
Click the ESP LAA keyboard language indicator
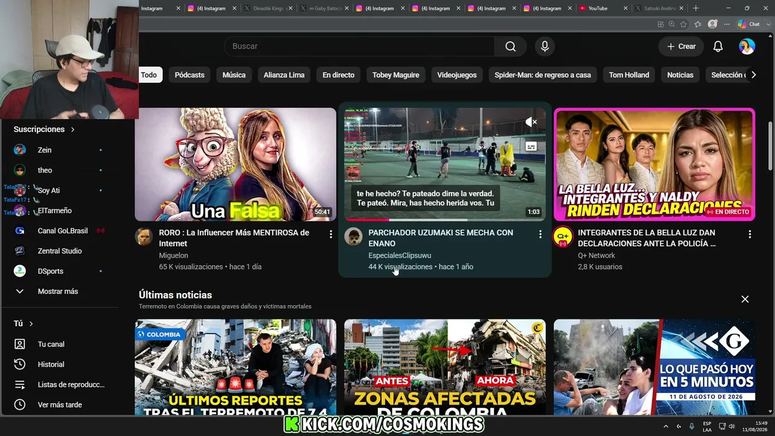[x=707, y=426]
